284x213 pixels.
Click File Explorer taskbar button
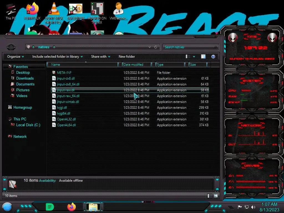pyautogui.click(x=93, y=207)
